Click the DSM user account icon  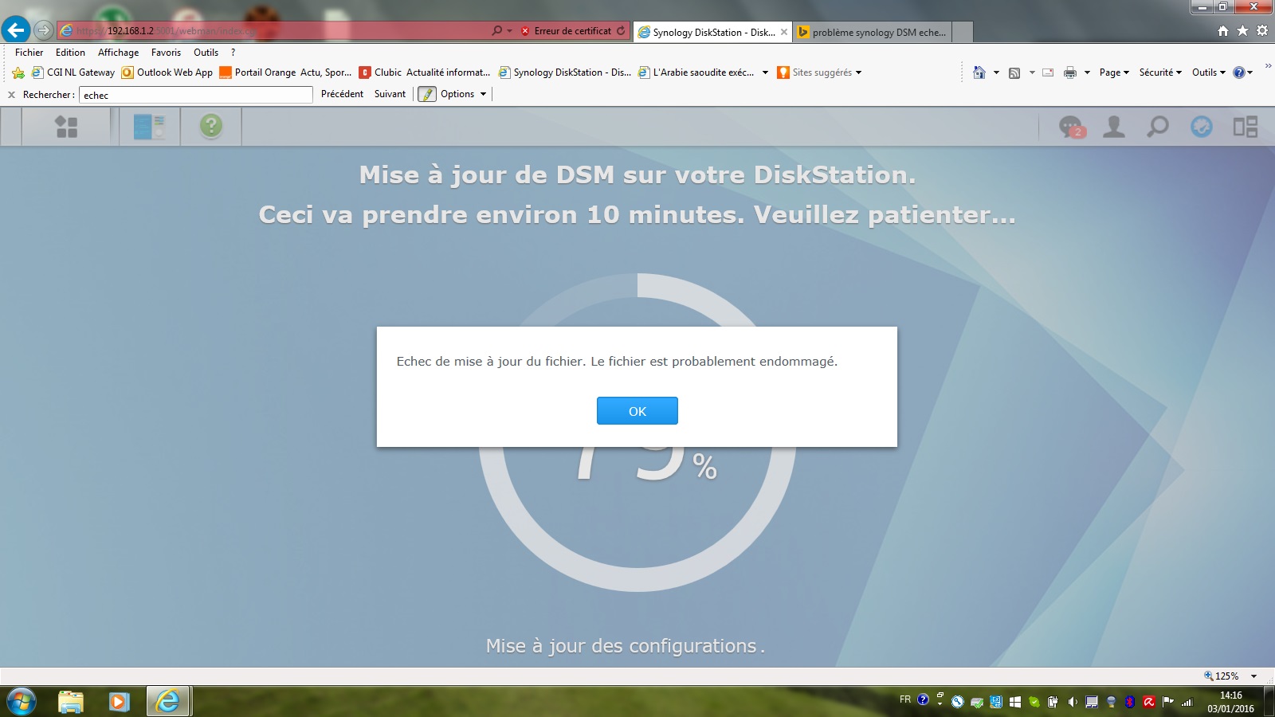pyautogui.click(x=1113, y=127)
